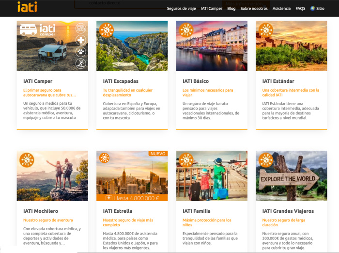
Task: Open the IATI Estándar card title
Action: pos(278,81)
